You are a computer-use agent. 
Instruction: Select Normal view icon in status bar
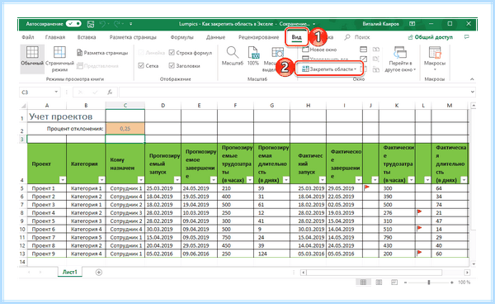363,283
